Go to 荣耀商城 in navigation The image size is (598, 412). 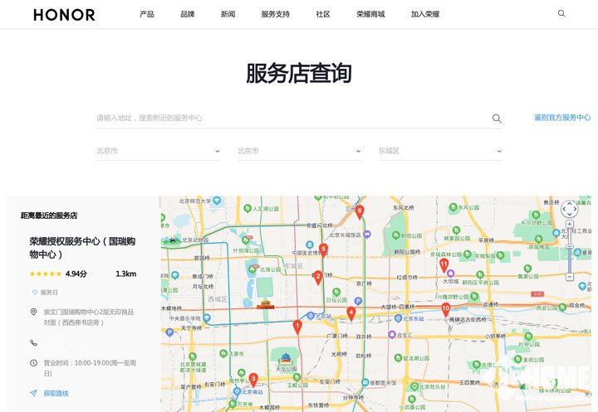370,14
